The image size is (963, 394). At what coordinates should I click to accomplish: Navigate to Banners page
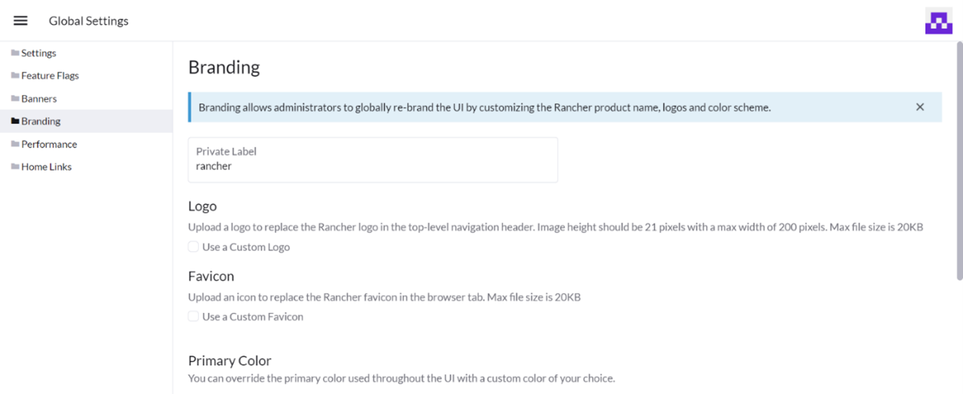tap(39, 98)
